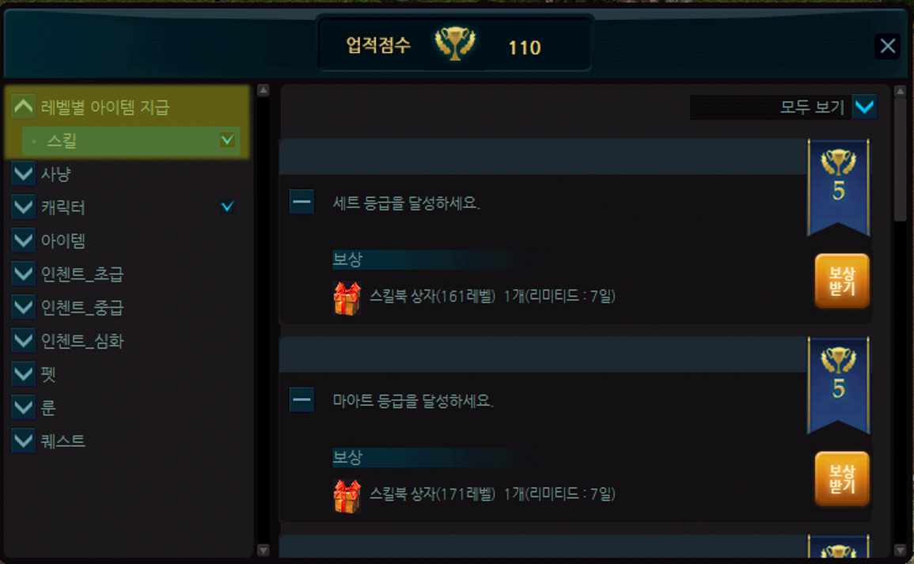Click the gold trophy icon beside 업적점수
The width and height of the screenshot is (914, 564).
coord(455,44)
